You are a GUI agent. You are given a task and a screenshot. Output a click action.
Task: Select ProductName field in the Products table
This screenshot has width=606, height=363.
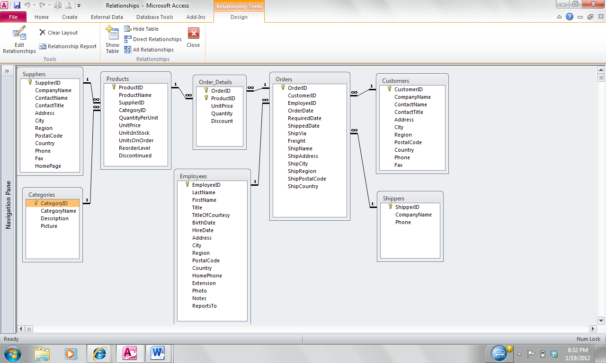135,95
